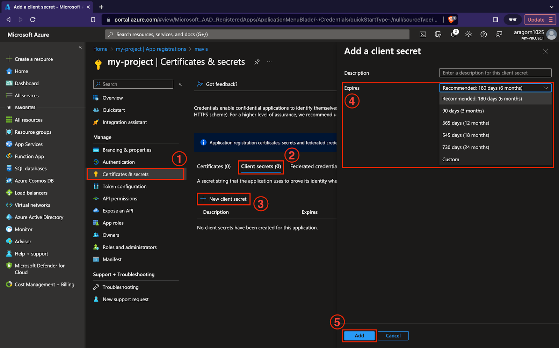Image resolution: width=559 pixels, height=348 pixels.
Task: Open my-project | App registrations breadcrumb
Action: click(151, 49)
